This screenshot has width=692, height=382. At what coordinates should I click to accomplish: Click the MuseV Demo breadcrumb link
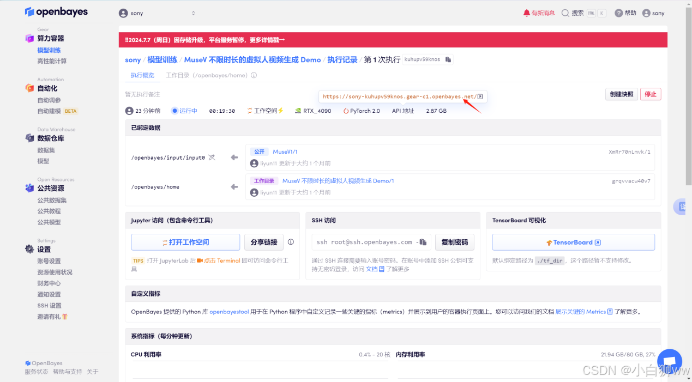[x=252, y=60]
